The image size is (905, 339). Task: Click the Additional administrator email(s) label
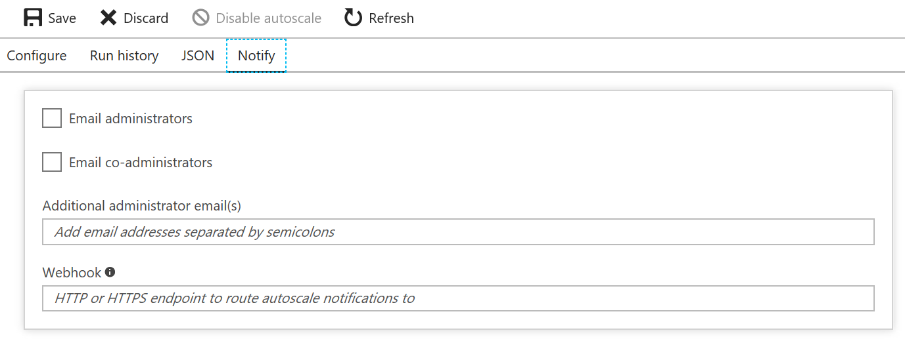[x=142, y=206]
